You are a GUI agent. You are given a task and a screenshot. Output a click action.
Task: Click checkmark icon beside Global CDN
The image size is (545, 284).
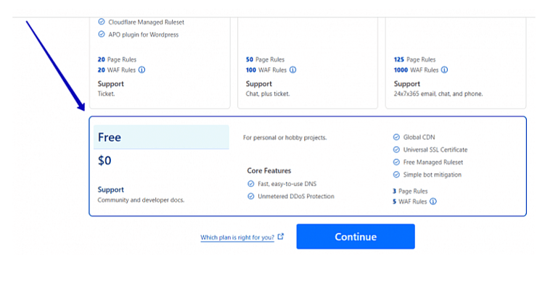[x=396, y=137]
